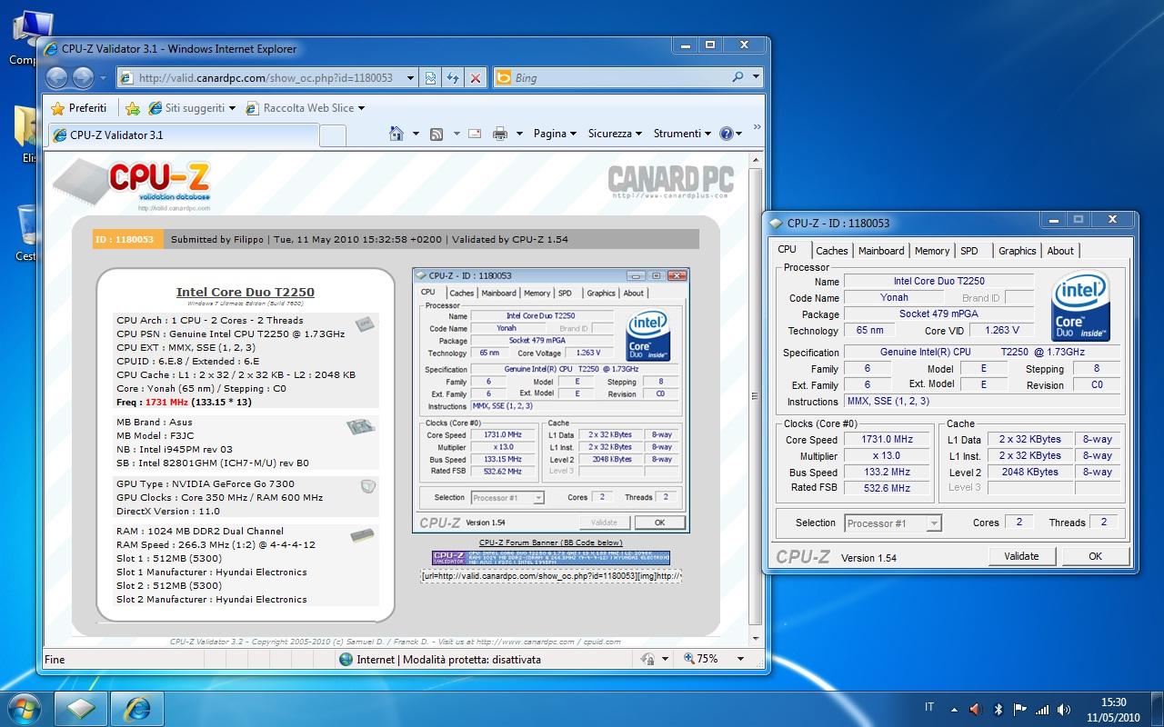Open the Sicurezza menu
1164x727 pixels.
pyautogui.click(x=614, y=134)
